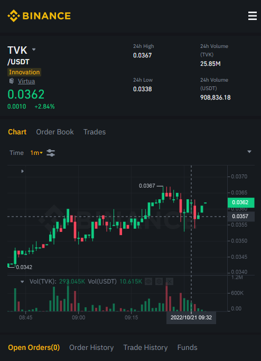Click the 0.0362 current price label on axis
Viewport: 261px width, 361px height.
241,202
